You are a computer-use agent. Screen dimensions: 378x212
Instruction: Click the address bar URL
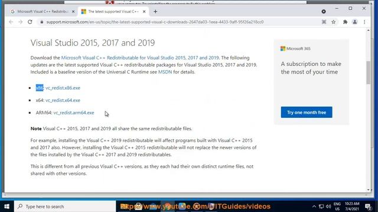(155, 22)
